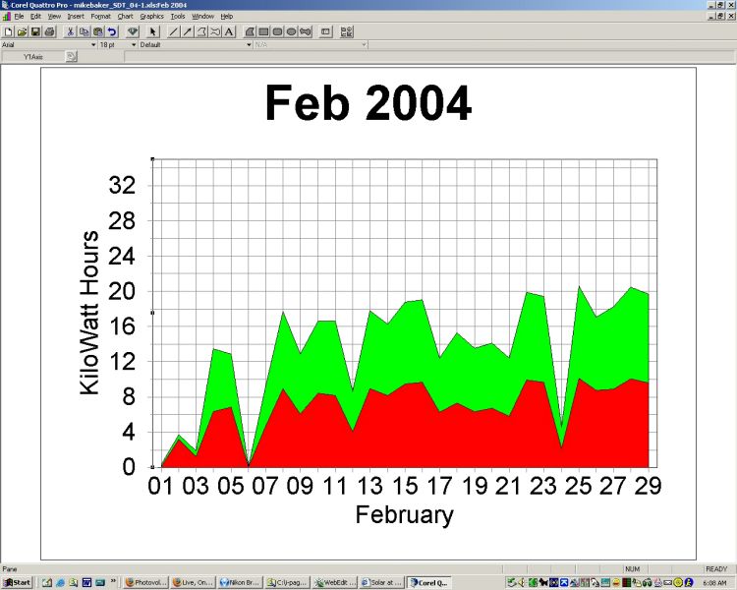Click the Save diskette icon
Screen dimensions: 737x590
click(x=35, y=31)
